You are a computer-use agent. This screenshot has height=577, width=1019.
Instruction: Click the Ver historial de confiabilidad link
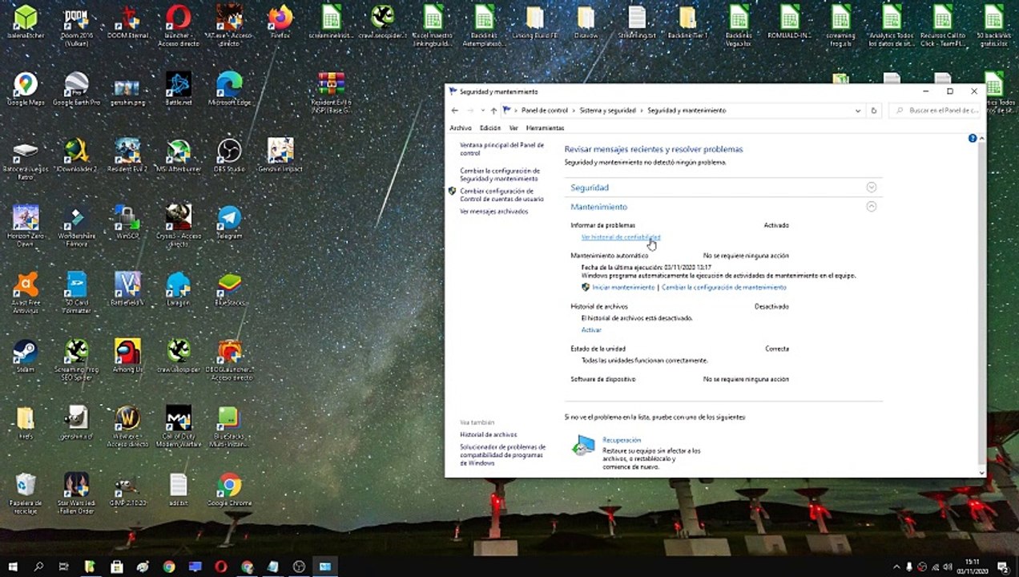tap(621, 237)
